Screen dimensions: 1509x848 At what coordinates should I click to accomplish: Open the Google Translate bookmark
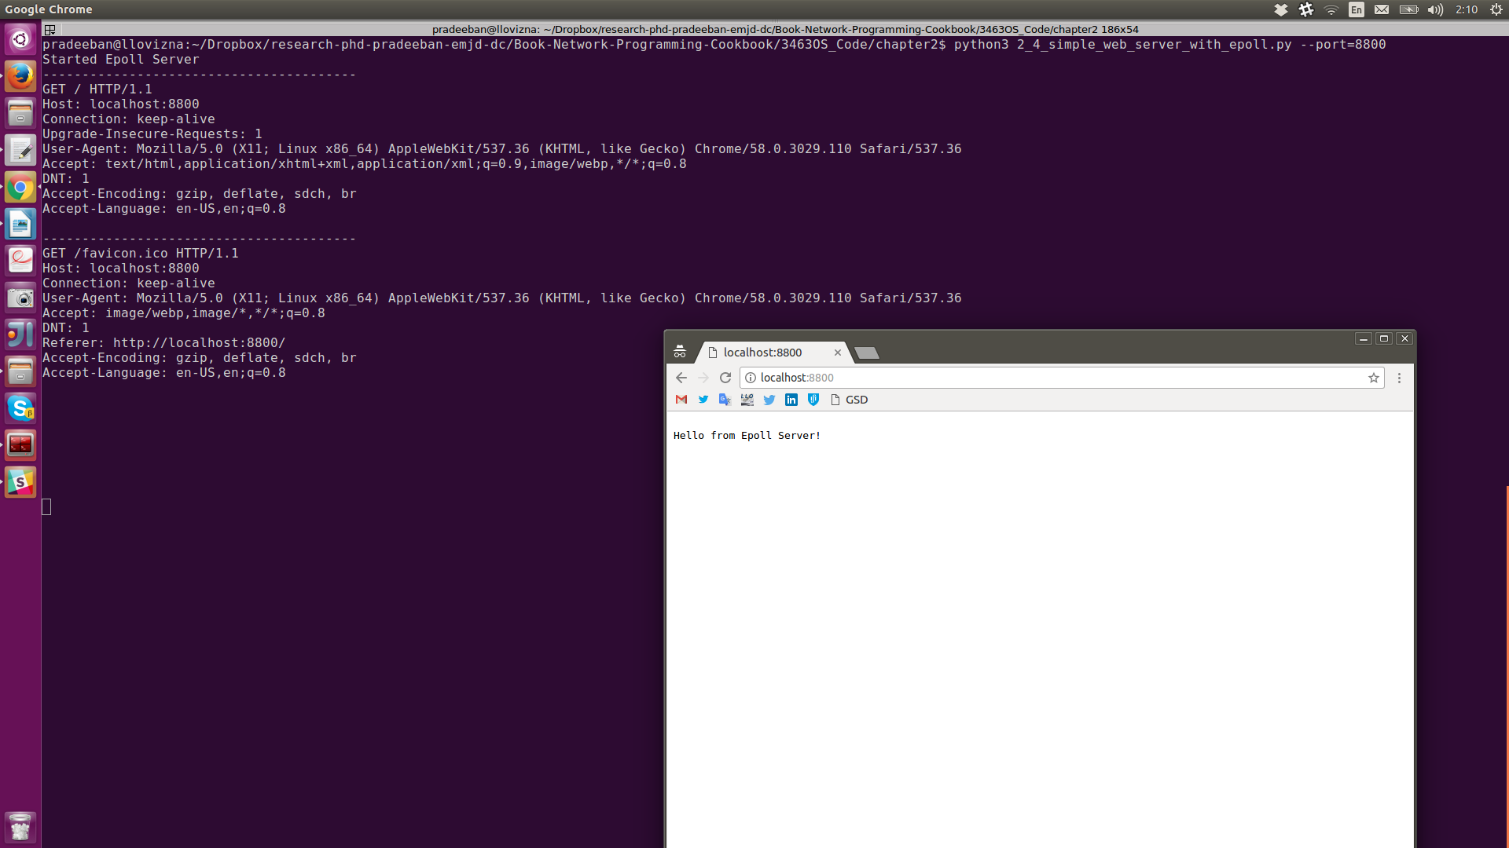725,400
